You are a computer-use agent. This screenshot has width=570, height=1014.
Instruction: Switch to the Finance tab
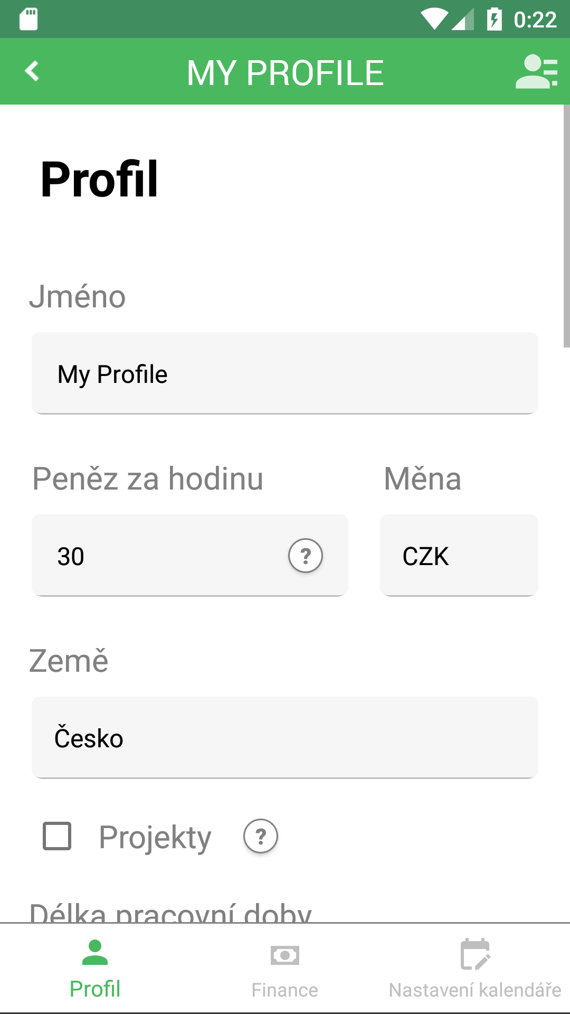(x=285, y=990)
